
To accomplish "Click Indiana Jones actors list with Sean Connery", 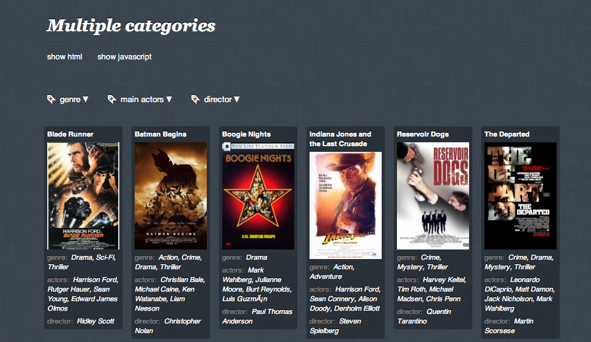I will tap(345, 299).
